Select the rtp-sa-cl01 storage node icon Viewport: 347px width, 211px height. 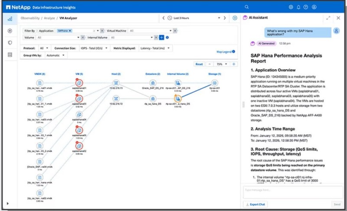click(213, 83)
